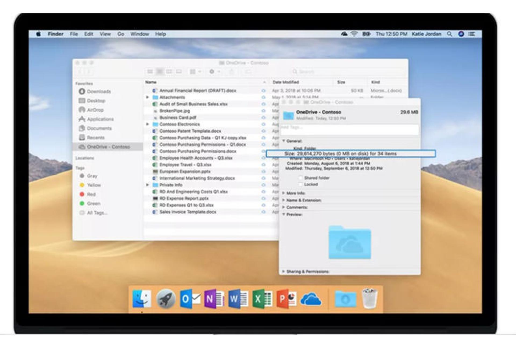
Task: Switch Finder to list view
Action: point(160,71)
